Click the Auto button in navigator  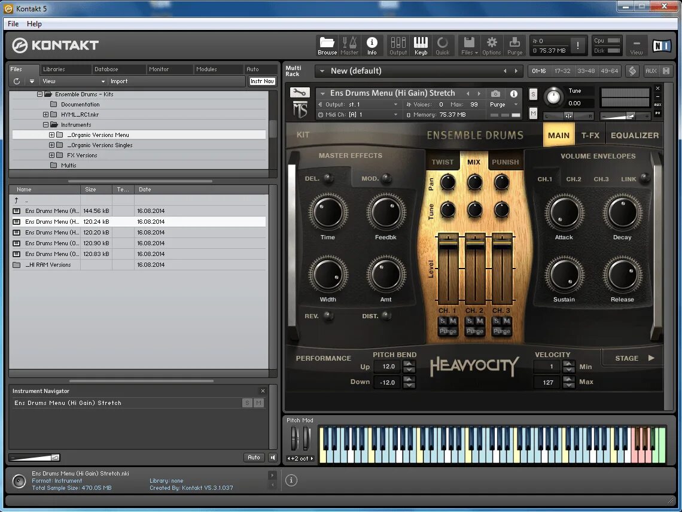click(254, 457)
